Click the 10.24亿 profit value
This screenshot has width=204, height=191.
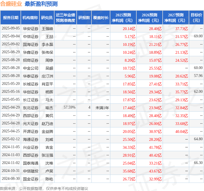click(x=129, y=52)
